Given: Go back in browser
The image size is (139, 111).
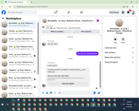Looking at the screenshot, I should click(2, 7).
